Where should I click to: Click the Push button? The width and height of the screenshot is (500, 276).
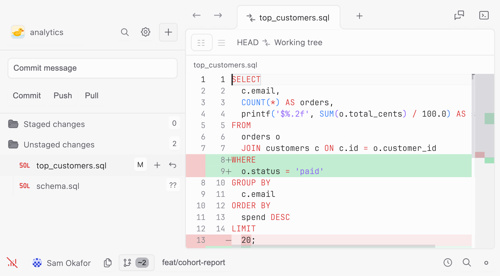coord(63,96)
